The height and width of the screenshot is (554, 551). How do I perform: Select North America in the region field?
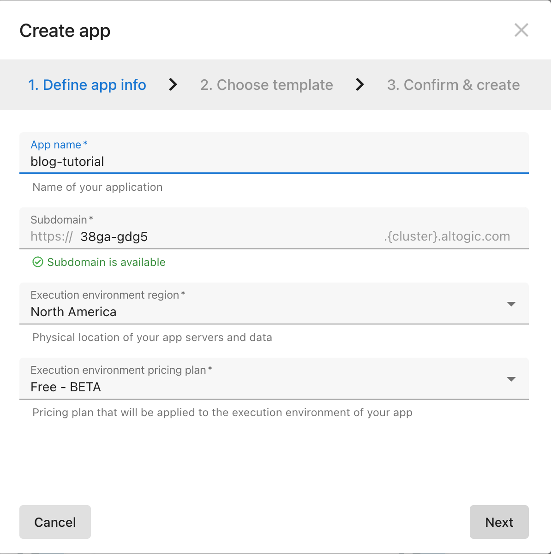[x=73, y=312]
